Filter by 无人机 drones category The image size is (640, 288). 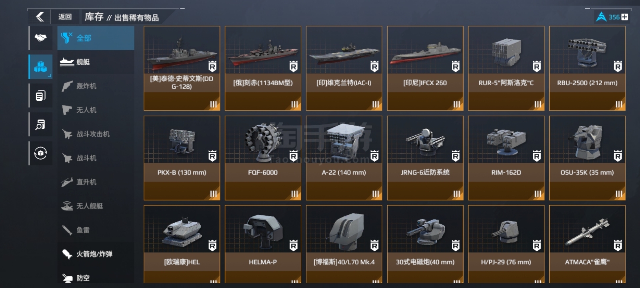coord(96,110)
